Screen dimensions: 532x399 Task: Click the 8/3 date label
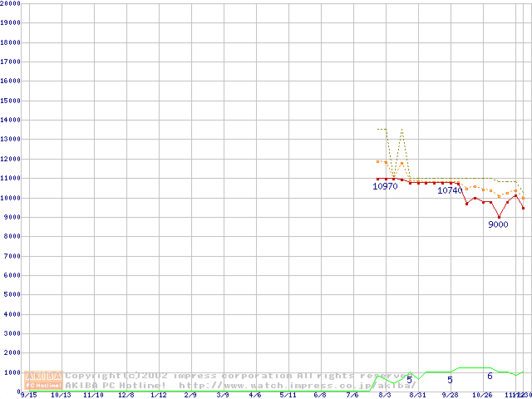click(x=385, y=395)
